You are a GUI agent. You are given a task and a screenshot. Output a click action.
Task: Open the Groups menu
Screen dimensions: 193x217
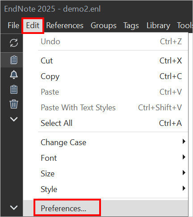104,25
